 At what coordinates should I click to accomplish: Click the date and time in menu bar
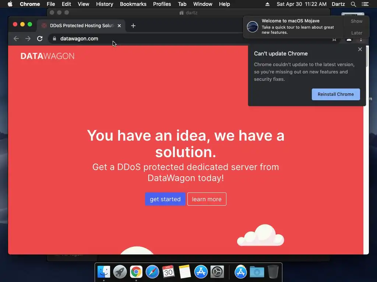coord(302,4)
